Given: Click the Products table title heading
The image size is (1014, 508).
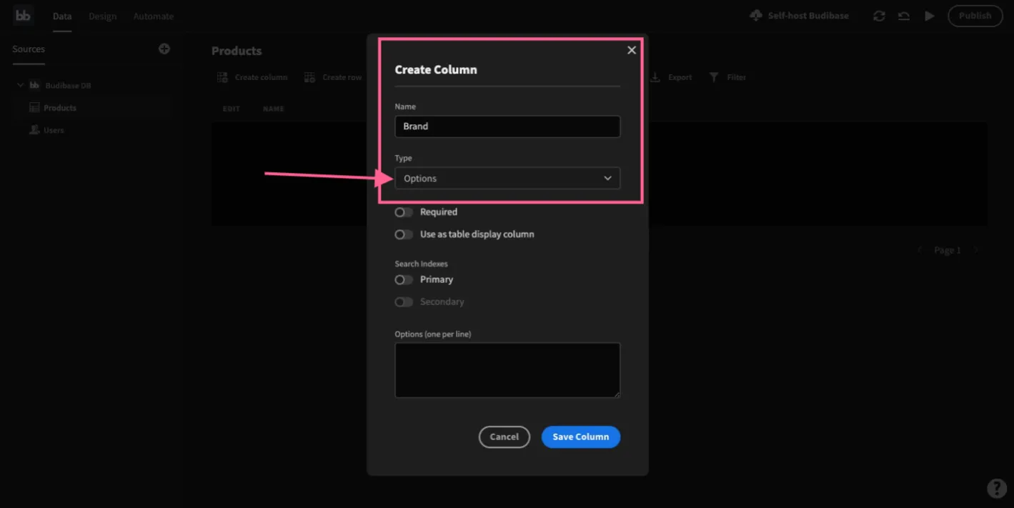Looking at the screenshot, I should point(237,51).
